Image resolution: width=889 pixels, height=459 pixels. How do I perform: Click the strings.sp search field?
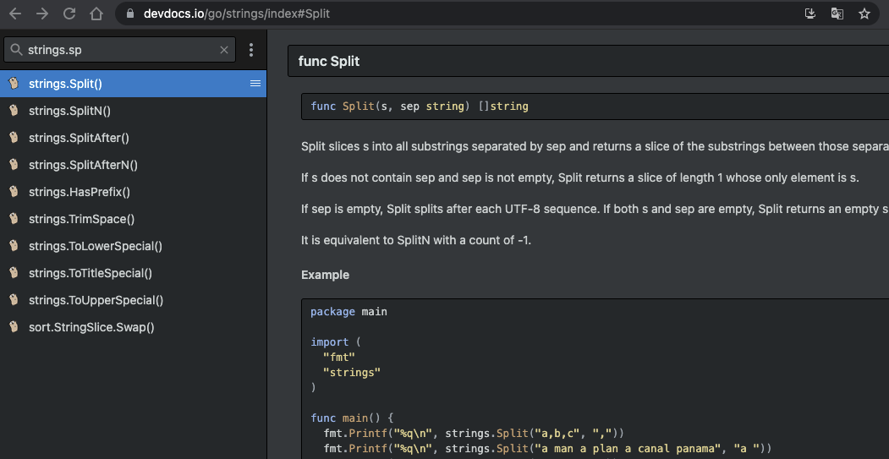pyautogui.click(x=118, y=50)
